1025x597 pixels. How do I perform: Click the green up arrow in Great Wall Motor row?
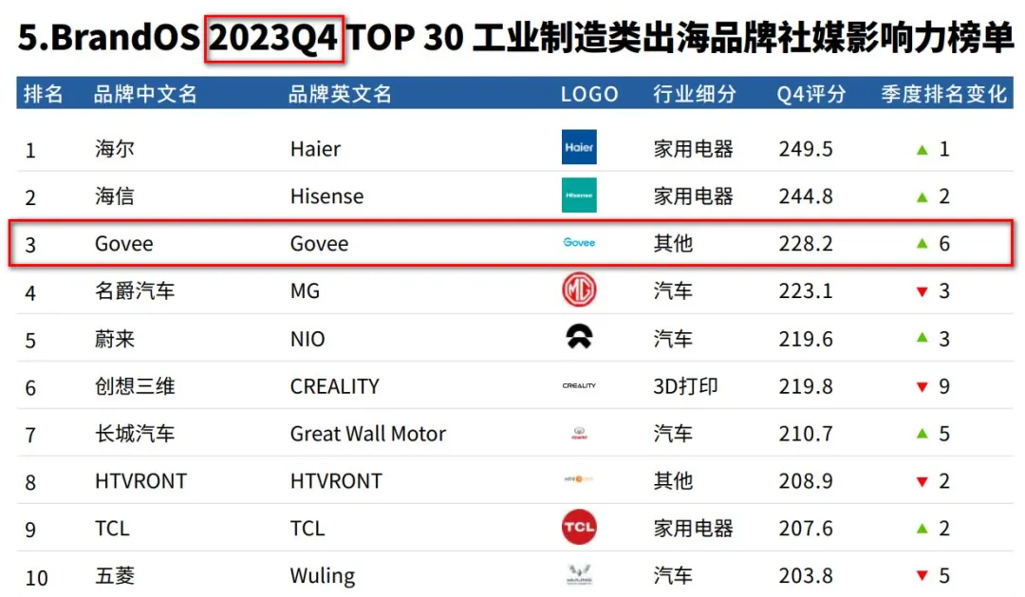tap(922, 433)
